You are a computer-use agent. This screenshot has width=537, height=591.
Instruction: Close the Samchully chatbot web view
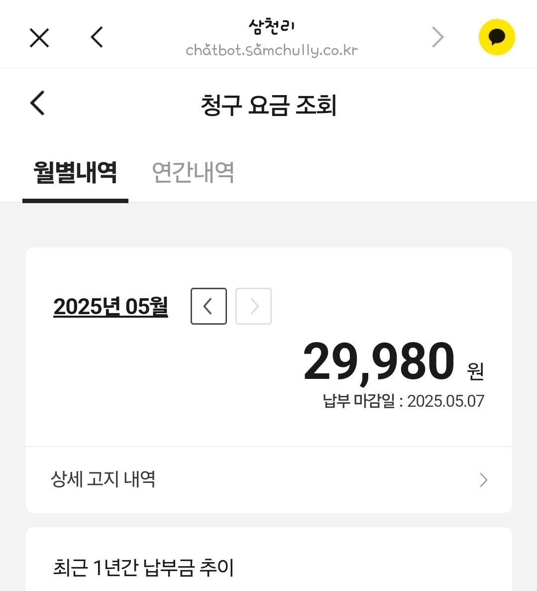(x=39, y=38)
